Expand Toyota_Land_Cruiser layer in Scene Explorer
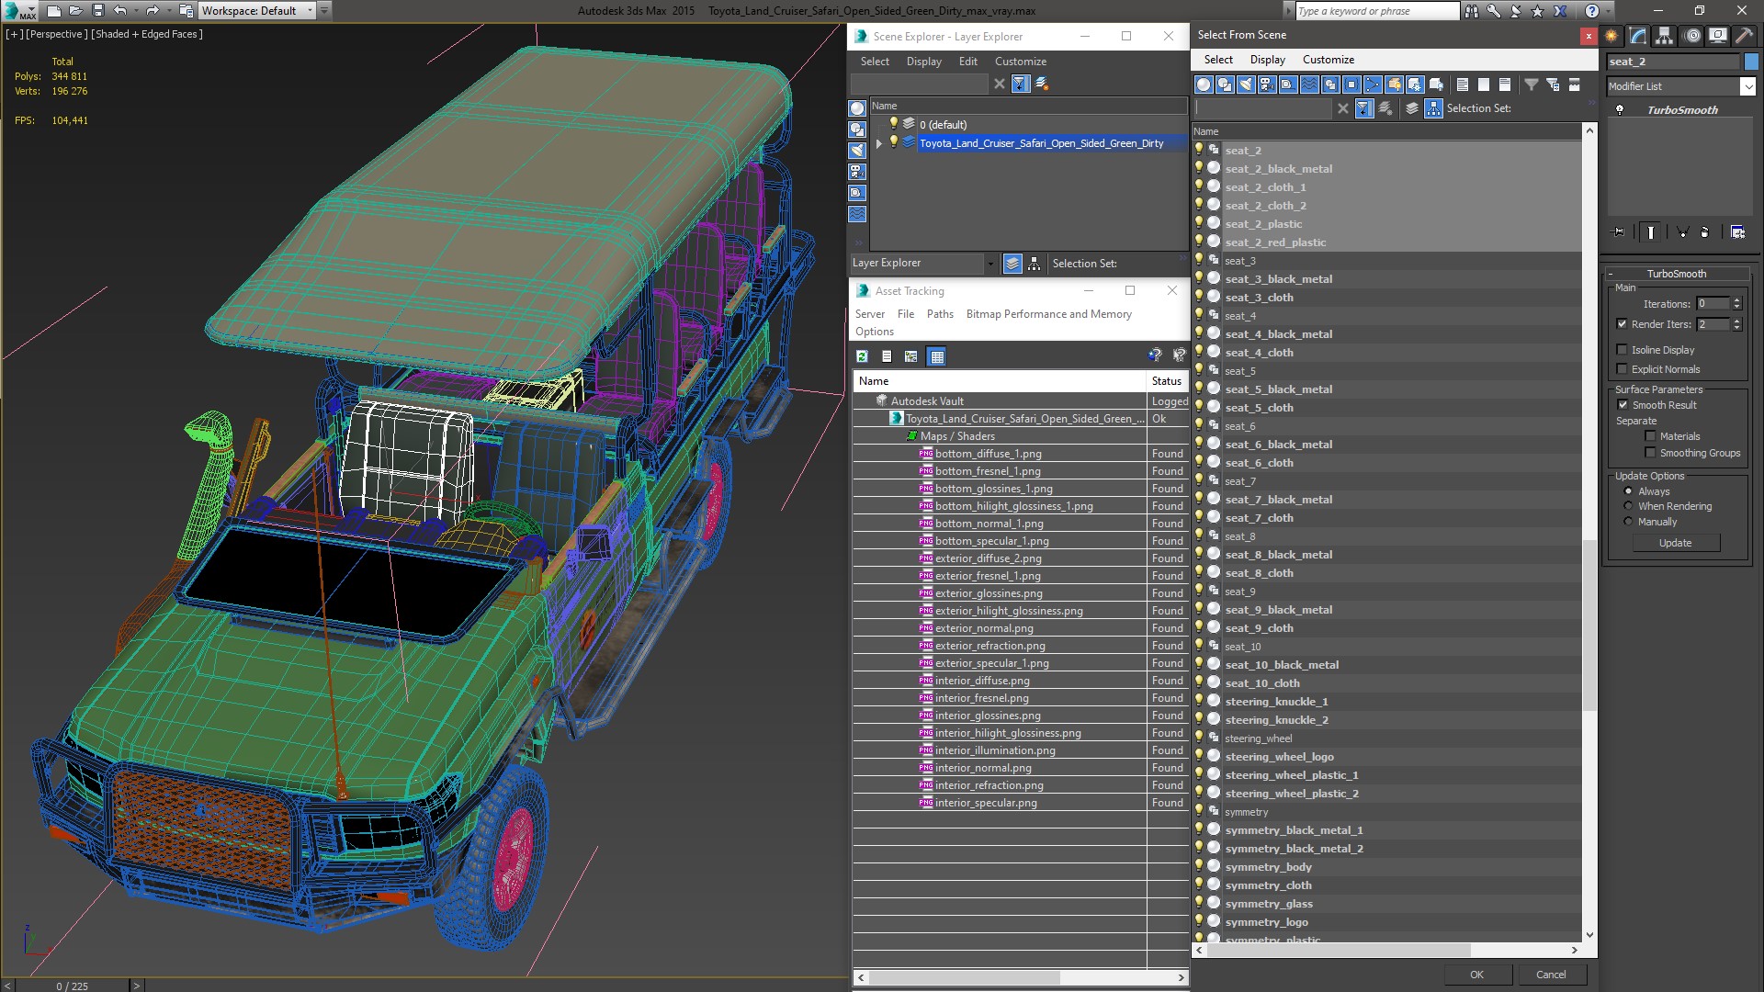This screenshot has height=992, width=1764. [x=879, y=143]
